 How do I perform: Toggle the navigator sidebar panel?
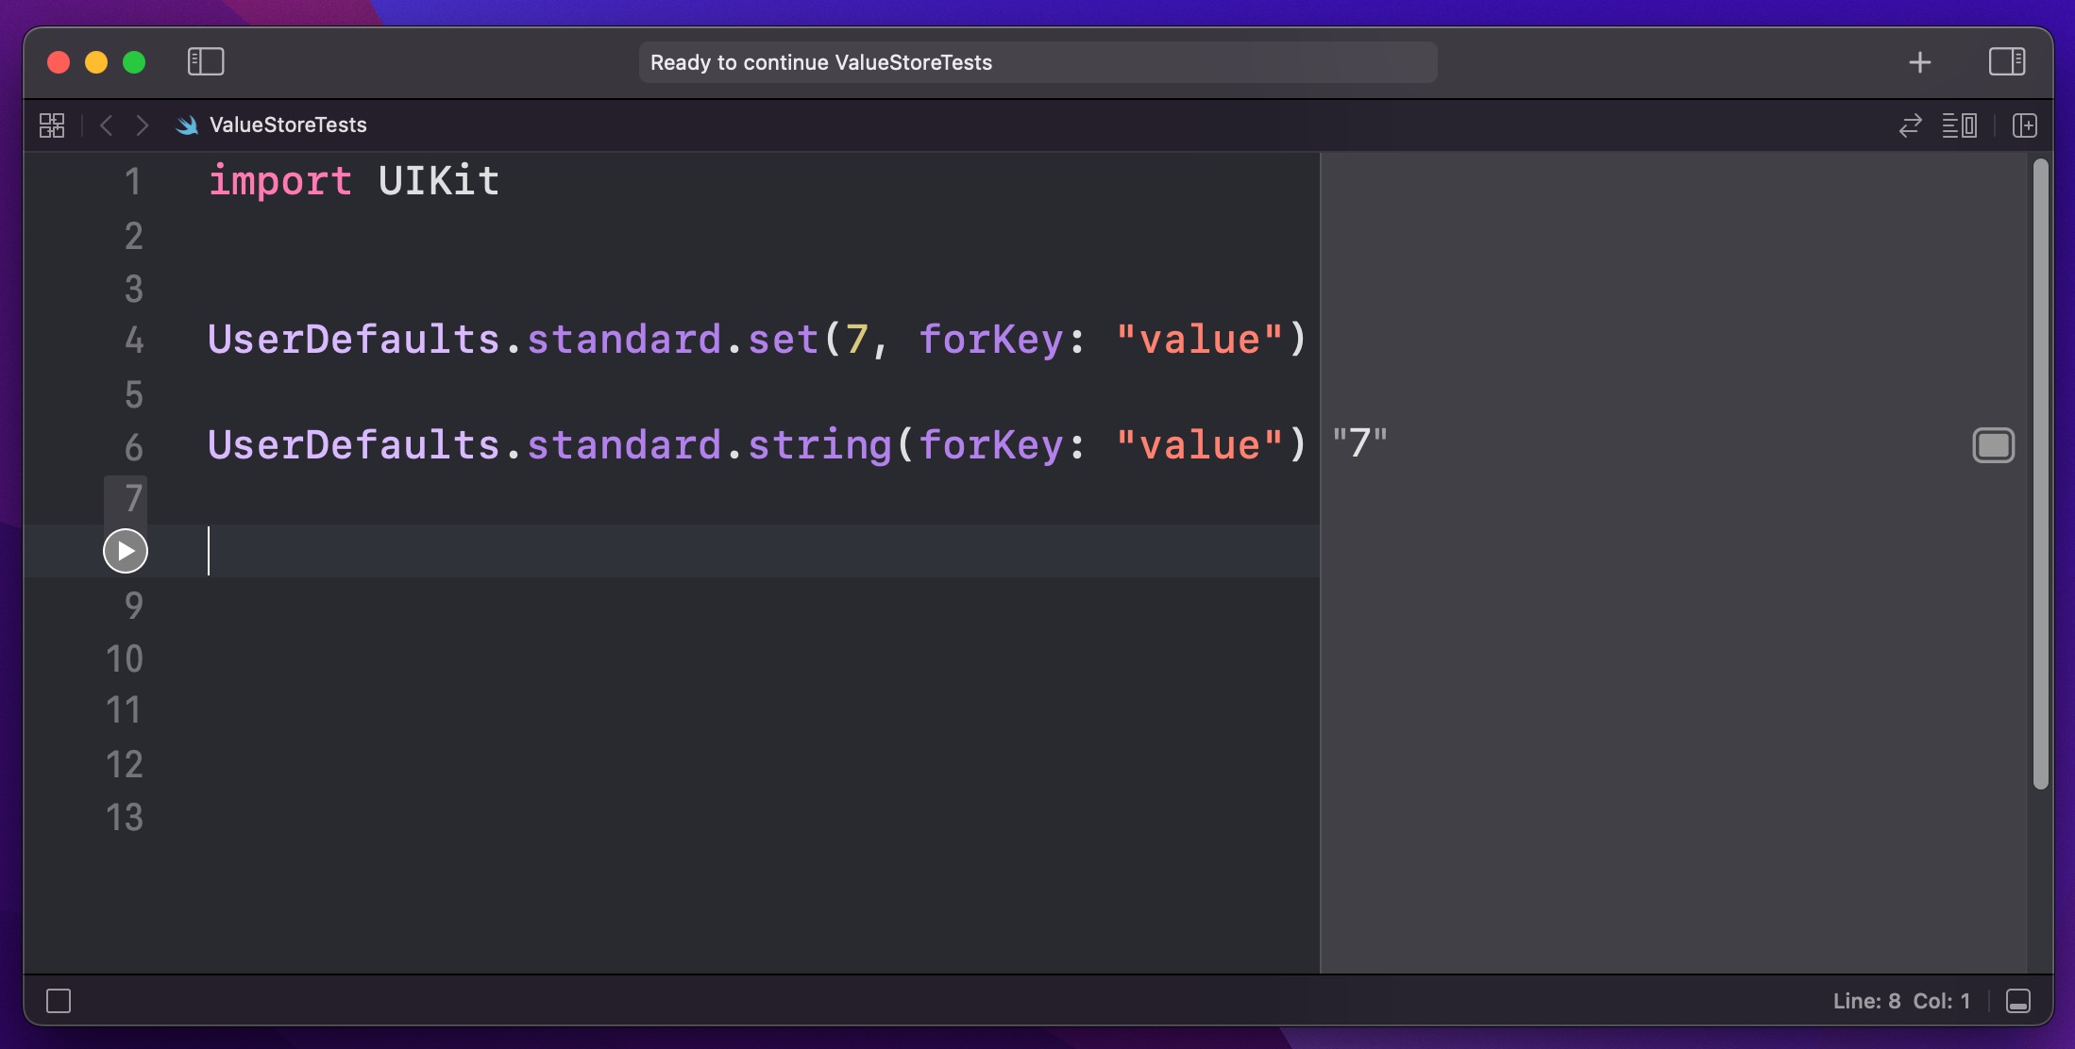tap(206, 62)
